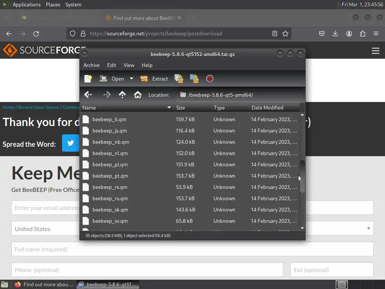The image size is (385, 289).
Task: Click the file list vertical scrollbar thumb
Action: click(x=302, y=176)
